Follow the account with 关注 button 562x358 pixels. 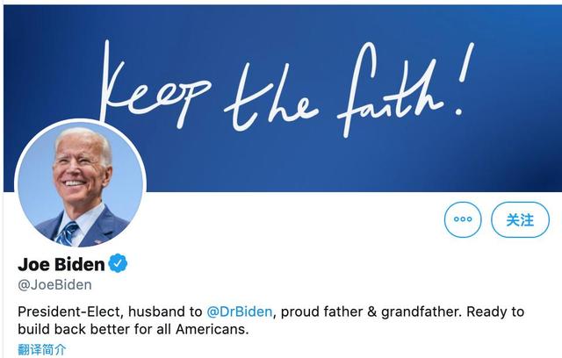(x=520, y=219)
